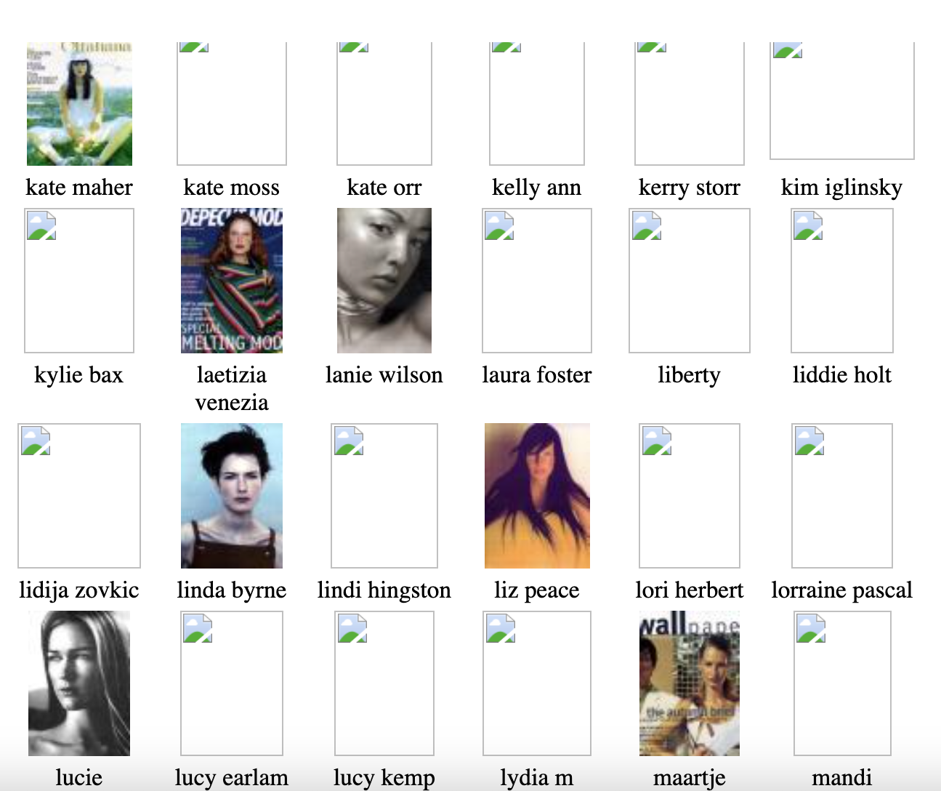Click the lori herbert name label

pyautogui.click(x=690, y=590)
